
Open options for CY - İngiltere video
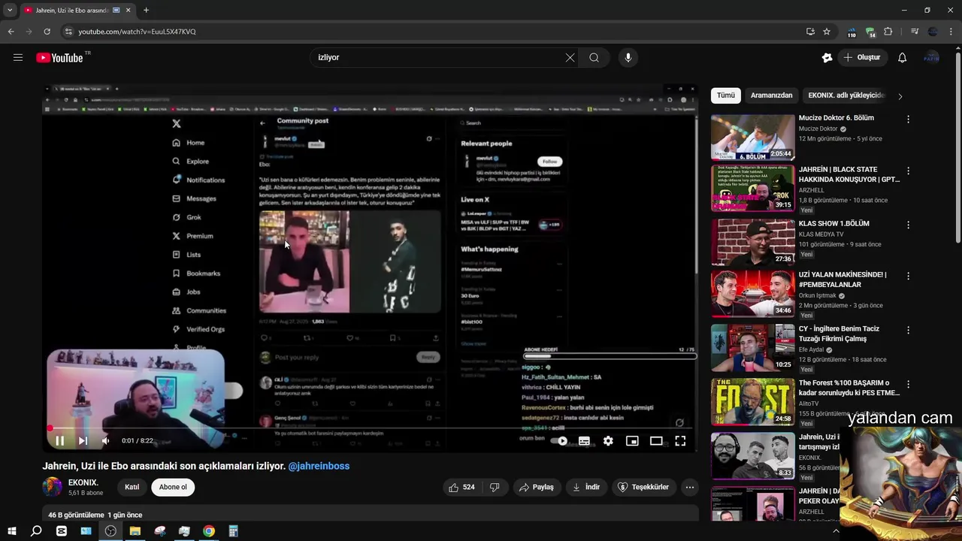[908, 330]
